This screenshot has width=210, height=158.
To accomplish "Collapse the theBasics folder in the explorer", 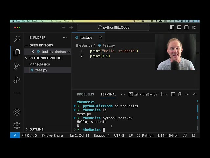I will coord(30,64).
